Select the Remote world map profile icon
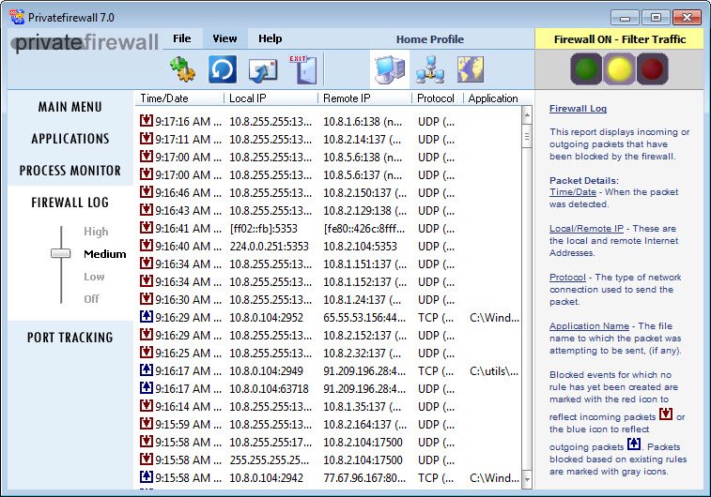The image size is (711, 497). point(471,69)
